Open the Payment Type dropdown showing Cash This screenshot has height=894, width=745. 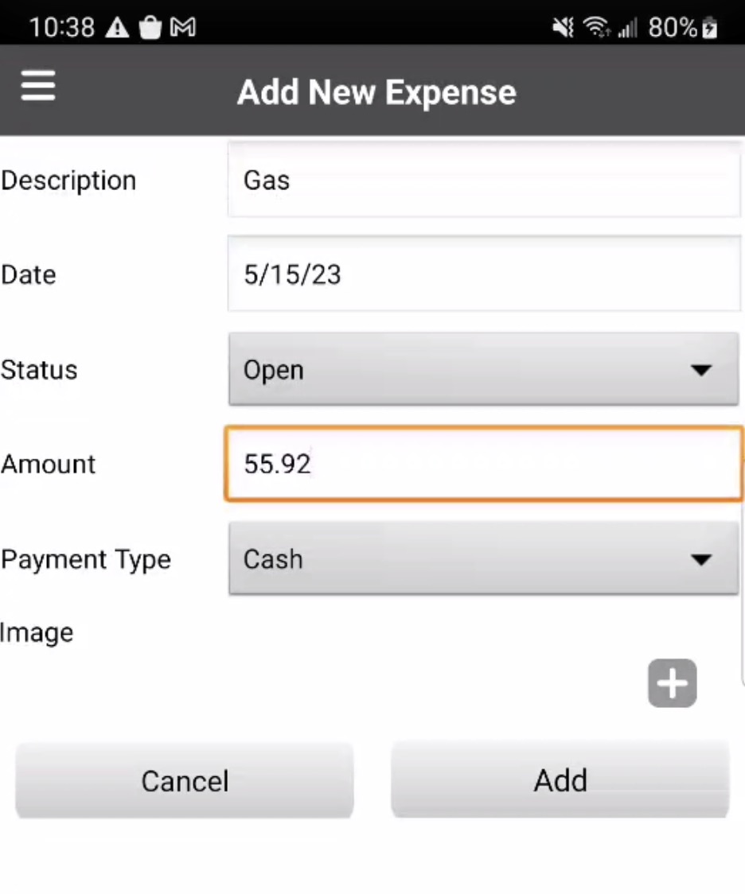click(483, 559)
